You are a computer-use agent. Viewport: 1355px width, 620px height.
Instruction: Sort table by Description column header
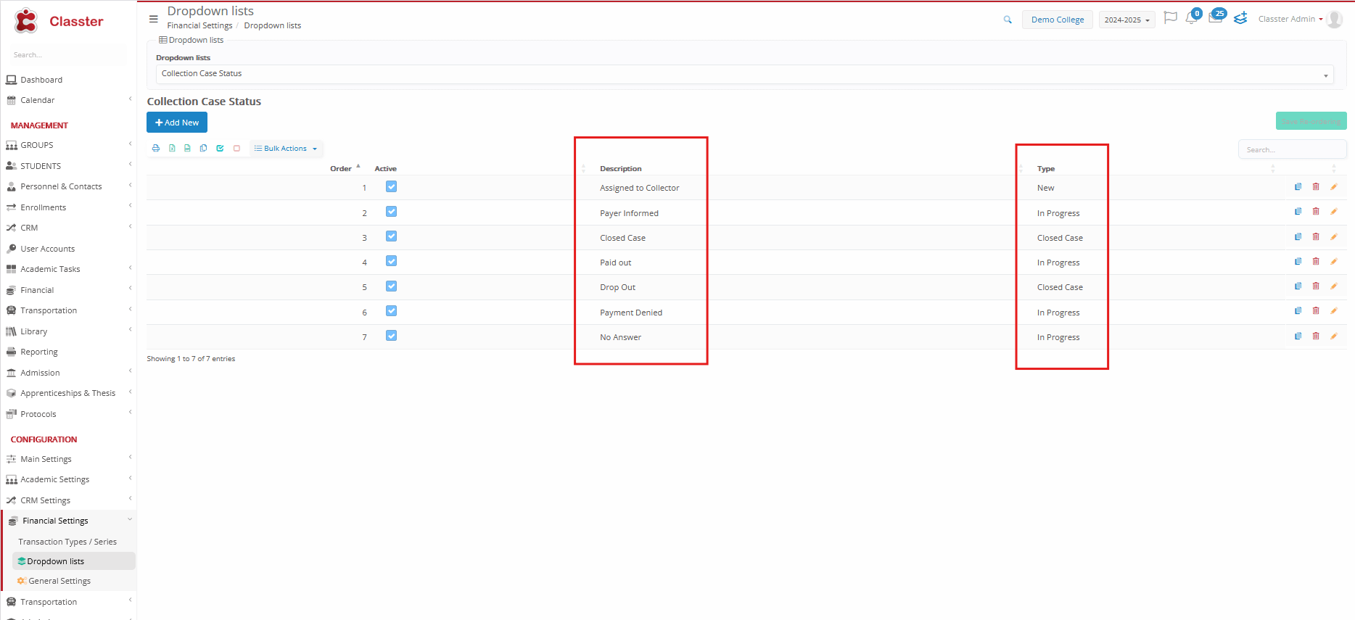pyautogui.click(x=621, y=169)
